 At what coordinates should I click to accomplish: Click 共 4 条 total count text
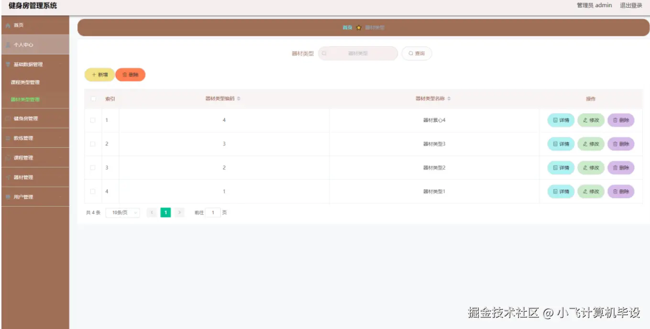[x=93, y=213]
